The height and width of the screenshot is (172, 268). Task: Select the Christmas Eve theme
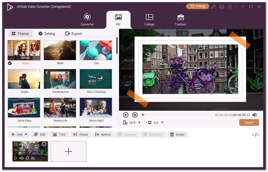(x=60, y=79)
